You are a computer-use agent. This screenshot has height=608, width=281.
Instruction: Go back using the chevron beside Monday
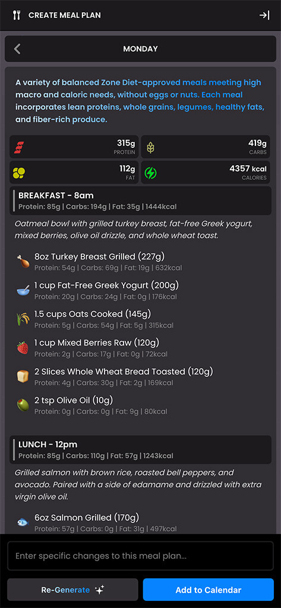17,49
